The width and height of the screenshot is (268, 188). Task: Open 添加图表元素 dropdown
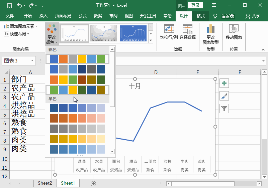point(20,26)
